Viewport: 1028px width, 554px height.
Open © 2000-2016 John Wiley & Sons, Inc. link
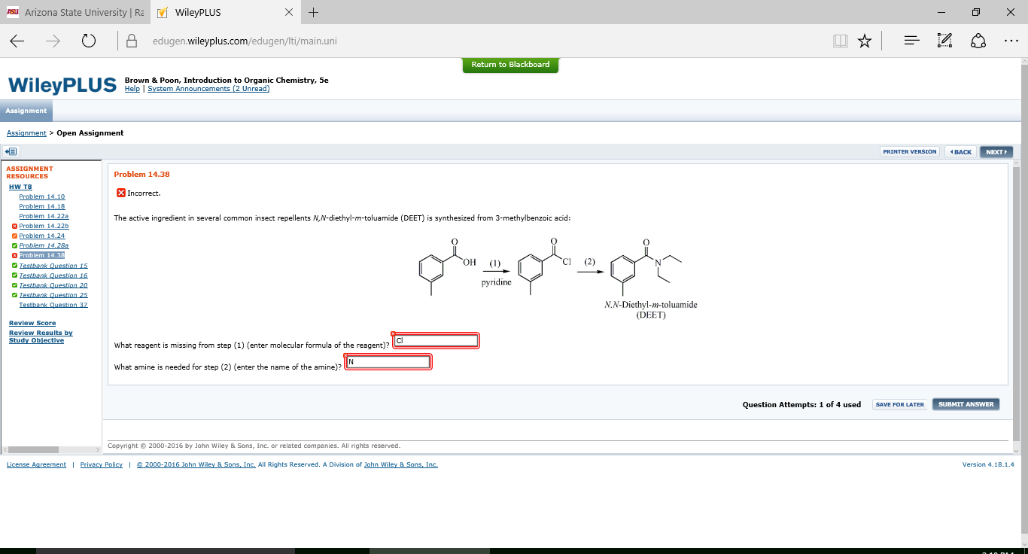(196, 464)
